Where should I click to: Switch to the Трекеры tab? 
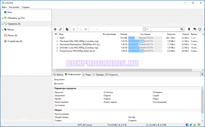(98, 75)
